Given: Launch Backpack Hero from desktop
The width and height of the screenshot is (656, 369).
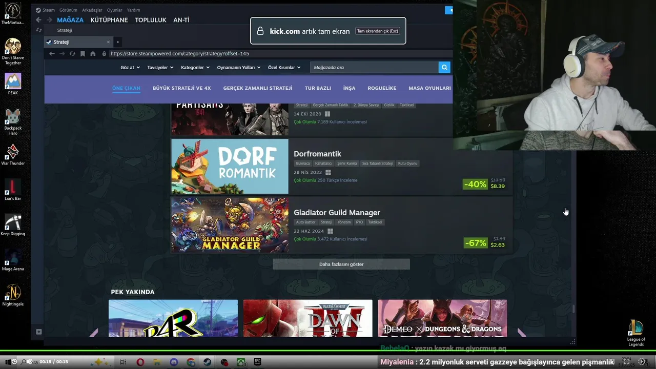Looking at the screenshot, I should pos(13,122).
